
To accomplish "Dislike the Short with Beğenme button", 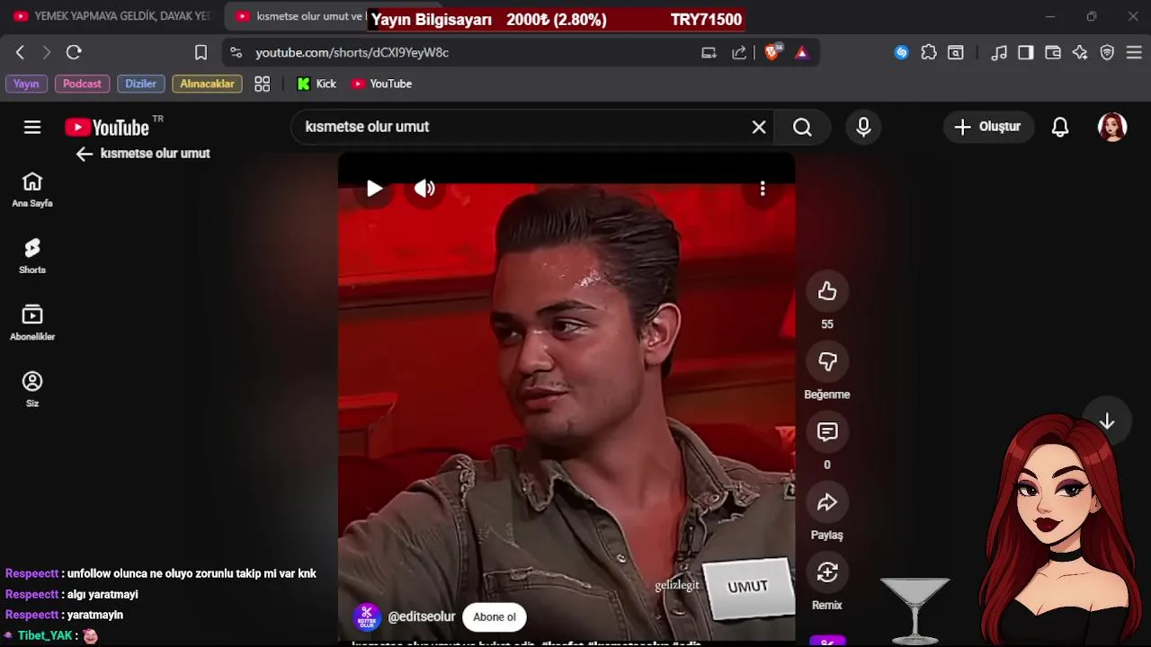I will (827, 361).
